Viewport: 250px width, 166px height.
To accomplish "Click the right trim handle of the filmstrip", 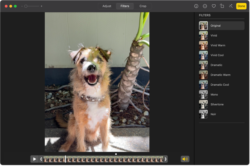I will click(x=166, y=159).
